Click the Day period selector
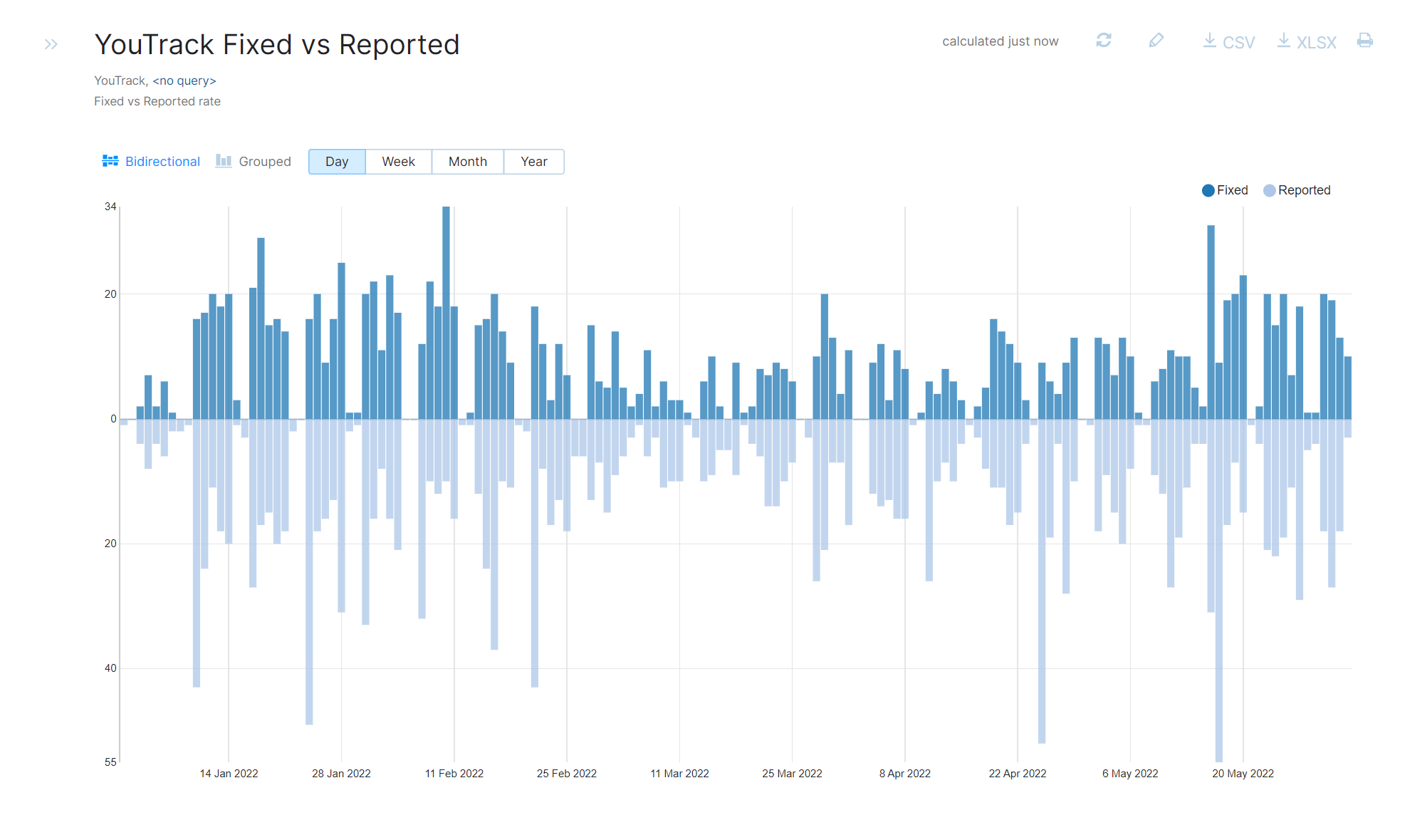The width and height of the screenshot is (1405, 815). click(336, 162)
